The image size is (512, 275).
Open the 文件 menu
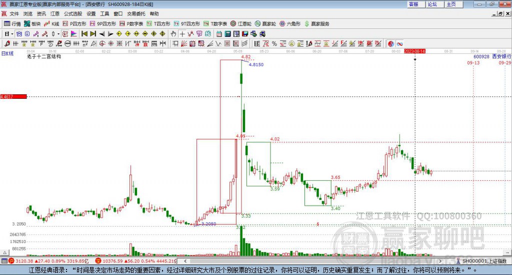[14, 13]
